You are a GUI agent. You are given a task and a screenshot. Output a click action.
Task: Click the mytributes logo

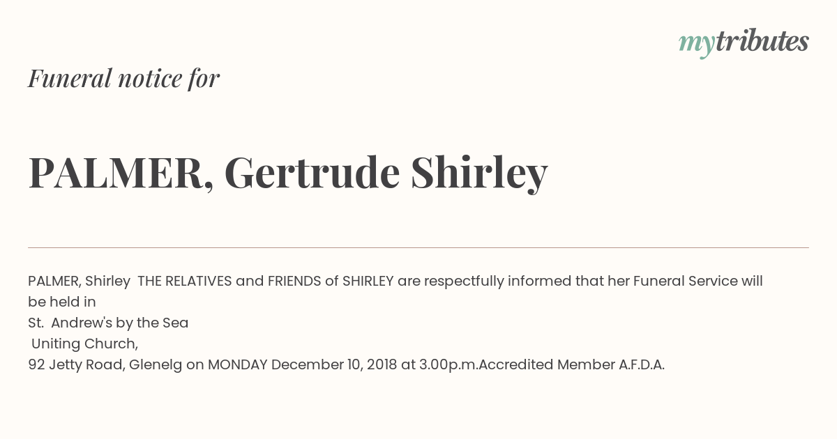744,43
